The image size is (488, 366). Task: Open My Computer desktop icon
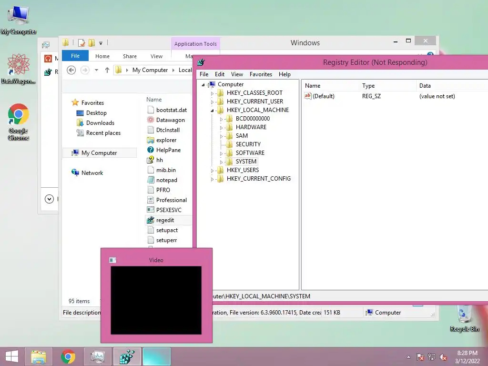tap(19, 19)
